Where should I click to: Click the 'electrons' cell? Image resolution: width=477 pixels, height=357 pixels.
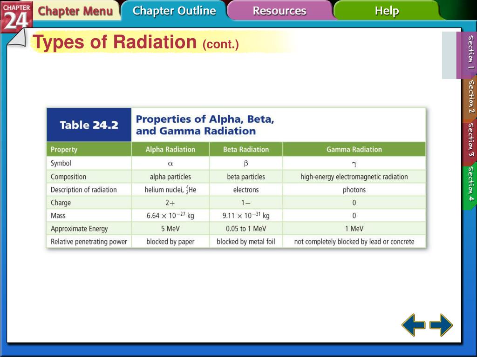coord(246,190)
